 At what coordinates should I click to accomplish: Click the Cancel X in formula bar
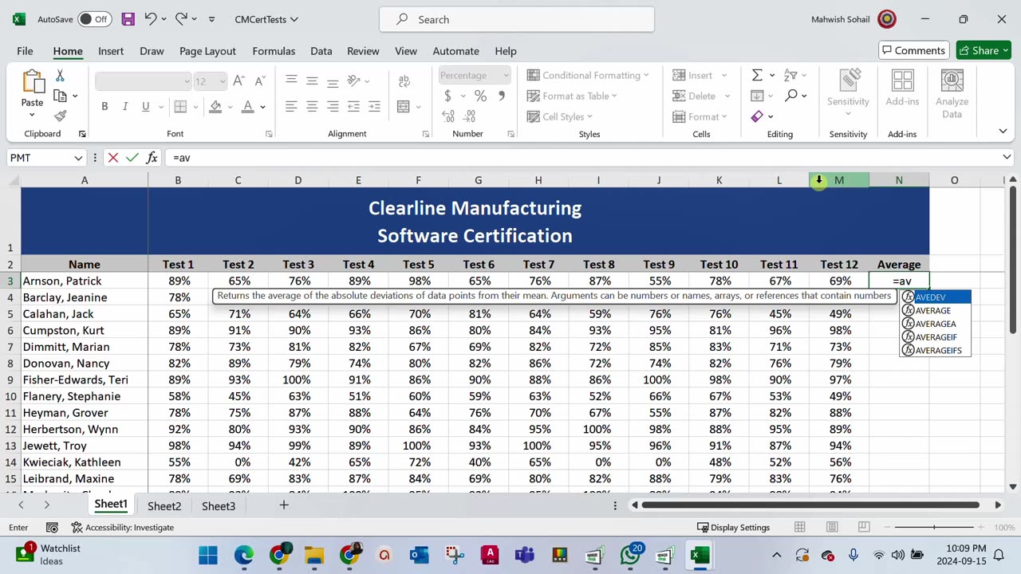(113, 158)
